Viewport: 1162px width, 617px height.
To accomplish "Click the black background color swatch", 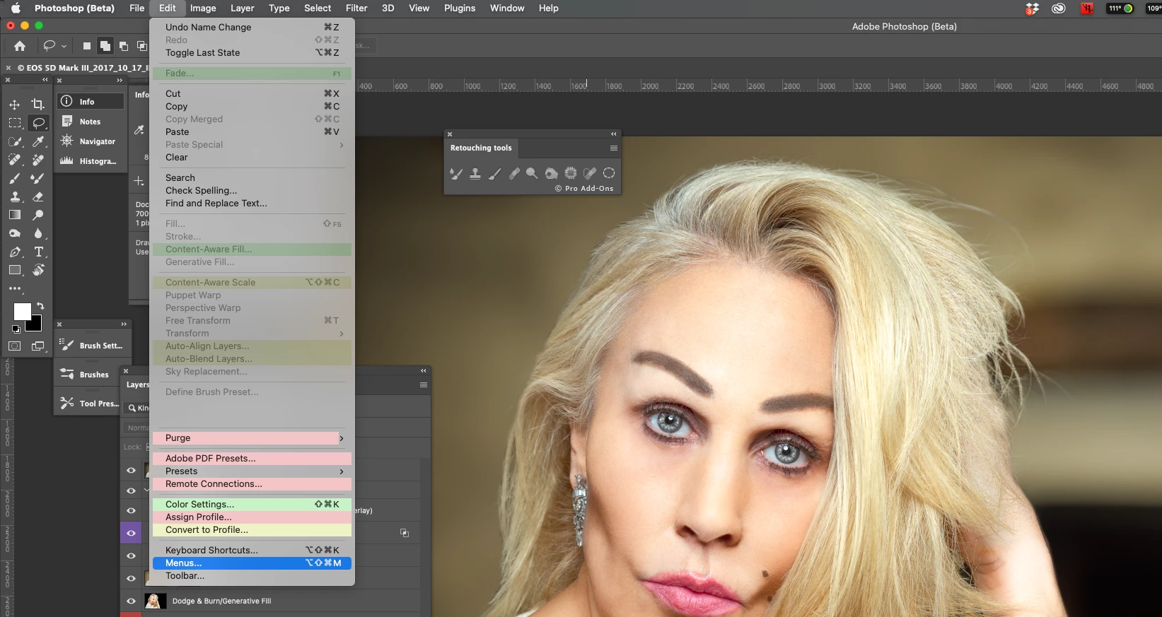I will [35, 326].
